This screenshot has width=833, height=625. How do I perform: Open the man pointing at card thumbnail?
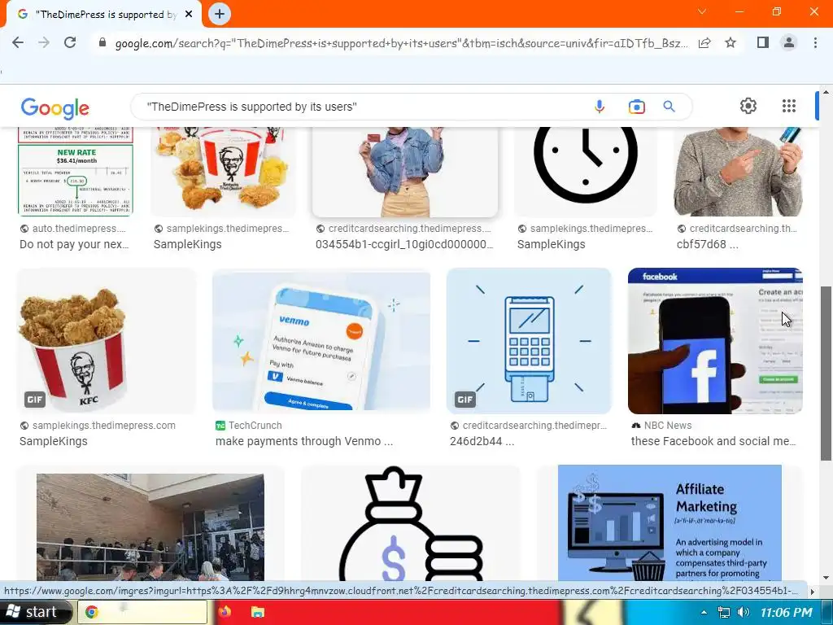pos(738,171)
